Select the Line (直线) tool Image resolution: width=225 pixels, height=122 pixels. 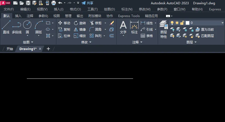[x=6, y=27]
